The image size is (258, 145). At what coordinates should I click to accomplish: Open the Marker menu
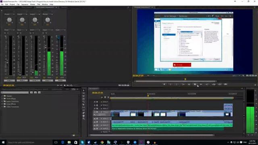(32, 4)
